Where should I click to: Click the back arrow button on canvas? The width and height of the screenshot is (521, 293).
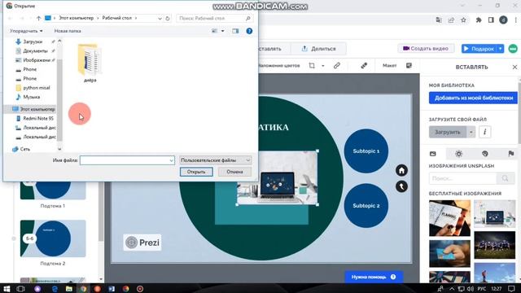pyautogui.click(x=401, y=186)
